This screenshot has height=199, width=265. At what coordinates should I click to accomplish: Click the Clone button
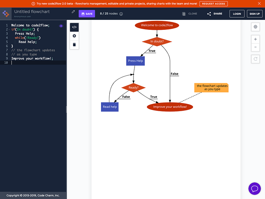[x=189, y=14]
